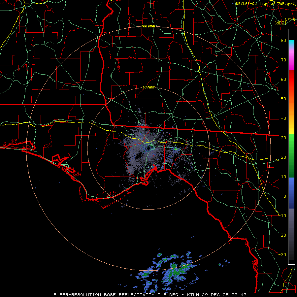Click the Super-Resolution Base Reflectivity caption

[150, 295]
